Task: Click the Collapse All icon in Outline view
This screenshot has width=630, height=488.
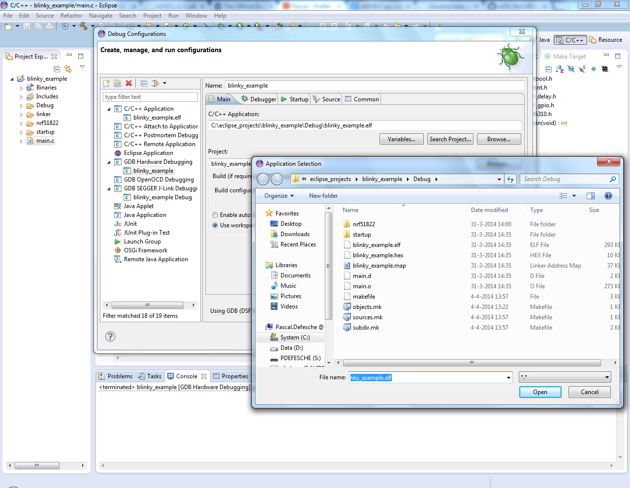Action: pyautogui.click(x=548, y=69)
